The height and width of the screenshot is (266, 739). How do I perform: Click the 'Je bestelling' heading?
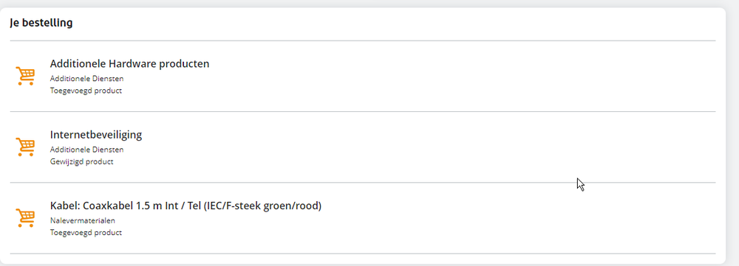click(x=41, y=23)
